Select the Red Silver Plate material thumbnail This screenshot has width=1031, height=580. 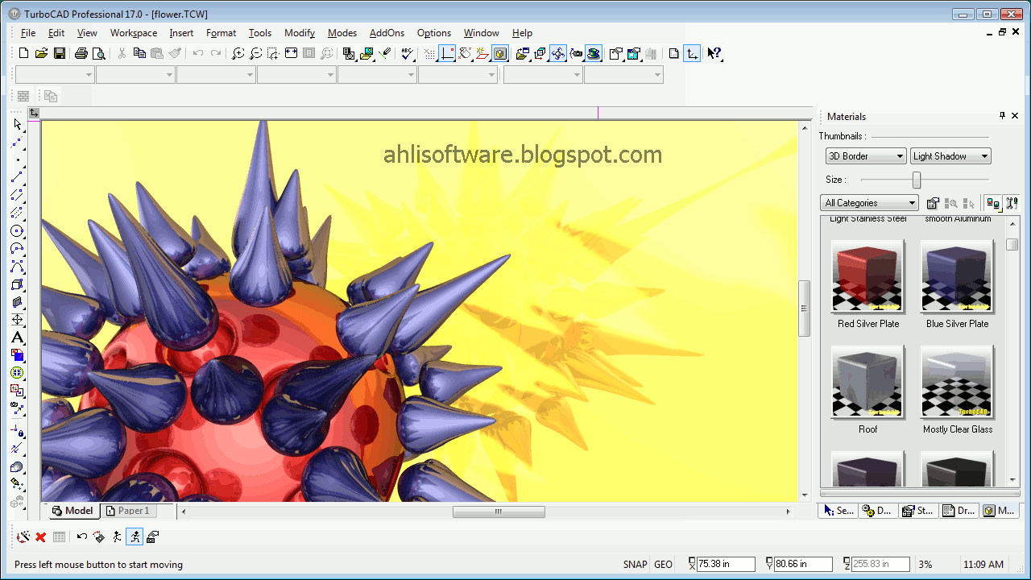point(868,276)
